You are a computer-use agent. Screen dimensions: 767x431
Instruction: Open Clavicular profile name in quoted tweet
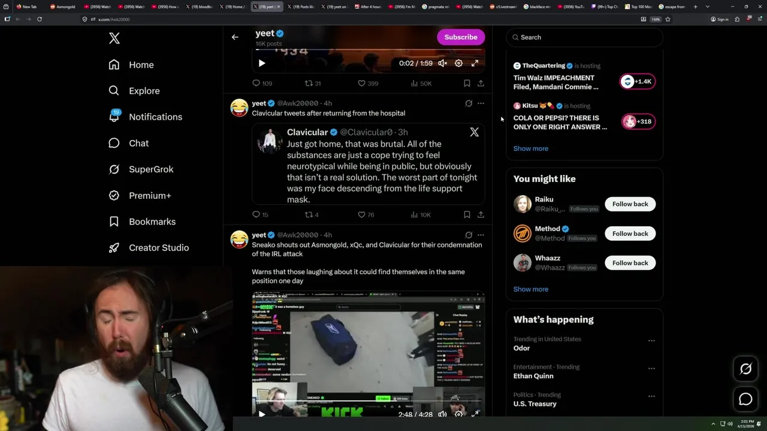click(x=307, y=132)
